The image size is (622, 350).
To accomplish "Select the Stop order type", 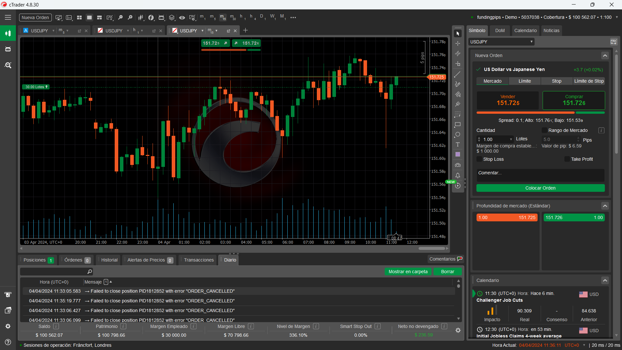I will click(557, 81).
